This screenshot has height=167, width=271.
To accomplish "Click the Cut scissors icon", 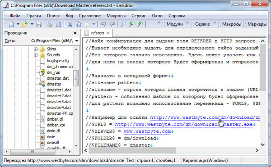I will 70,24.
